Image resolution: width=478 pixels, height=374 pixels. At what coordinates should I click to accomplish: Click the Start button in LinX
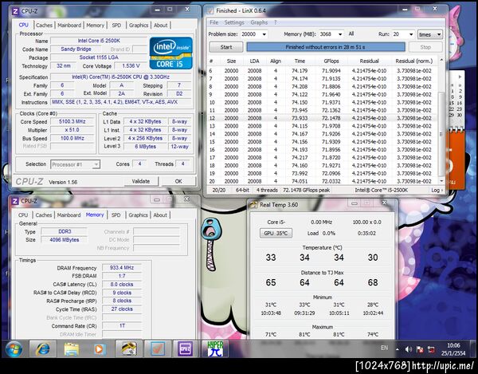[226, 47]
